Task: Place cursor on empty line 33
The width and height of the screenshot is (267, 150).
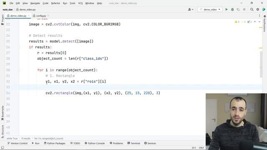Action: coord(141,87)
